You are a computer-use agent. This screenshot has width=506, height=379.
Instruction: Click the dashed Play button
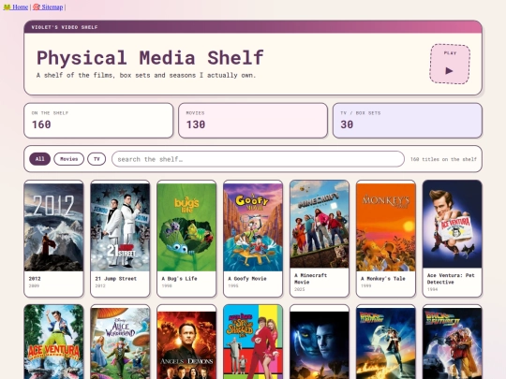[x=450, y=64]
